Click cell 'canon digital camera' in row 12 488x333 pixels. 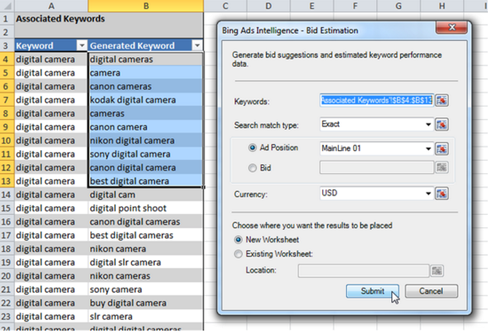point(146,167)
